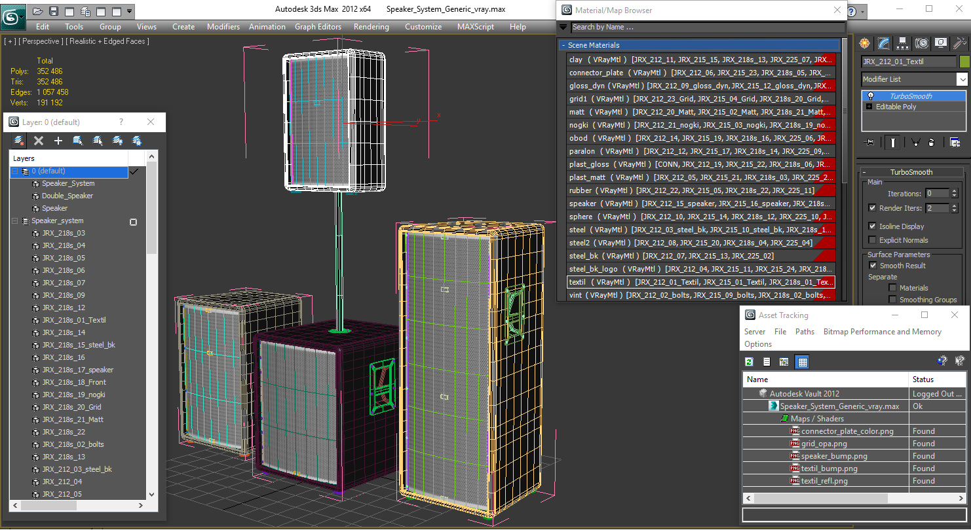Open the MAXScript menu
Screen dimensions: 971x530
pyautogui.click(x=476, y=27)
